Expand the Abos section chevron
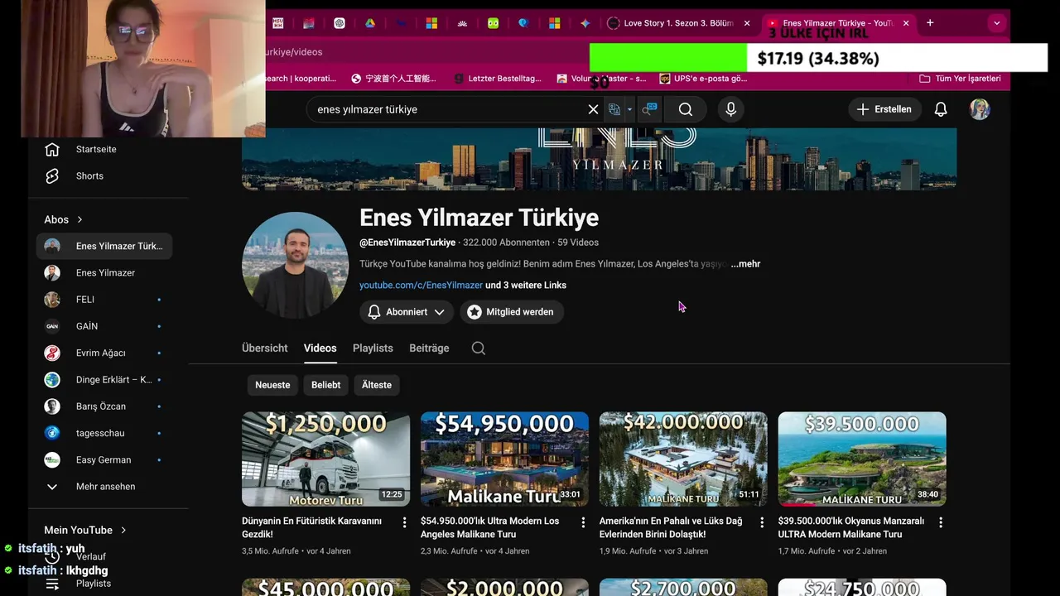1060x596 pixels. click(80, 219)
